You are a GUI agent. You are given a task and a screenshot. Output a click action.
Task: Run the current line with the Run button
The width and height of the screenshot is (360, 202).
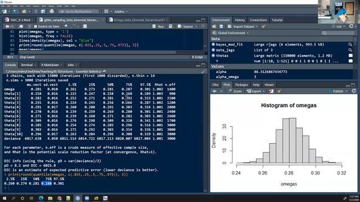(159, 26)
